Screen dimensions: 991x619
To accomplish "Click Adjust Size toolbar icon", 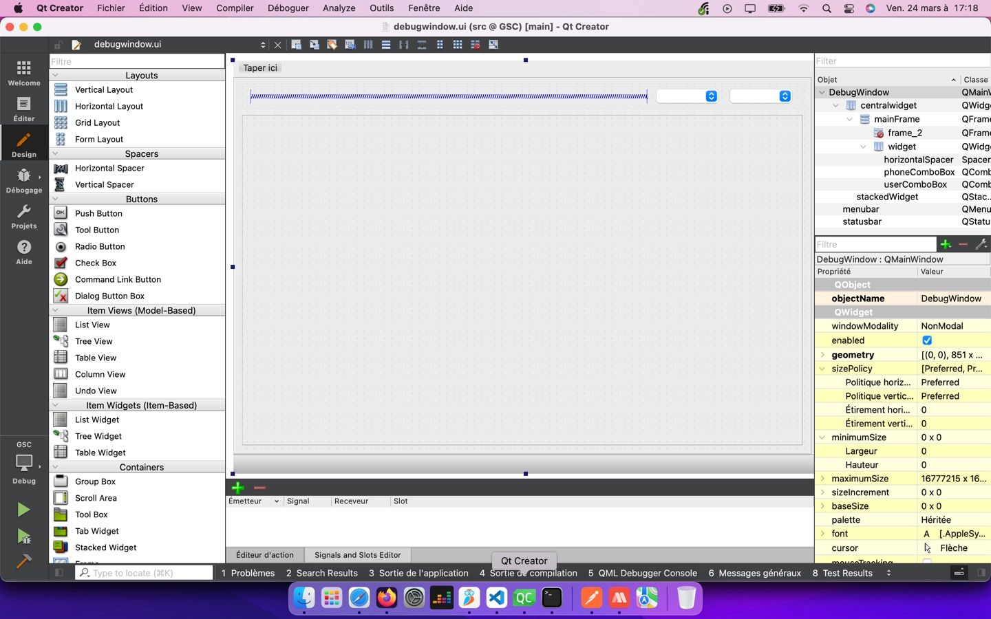I will click(493, 45).
